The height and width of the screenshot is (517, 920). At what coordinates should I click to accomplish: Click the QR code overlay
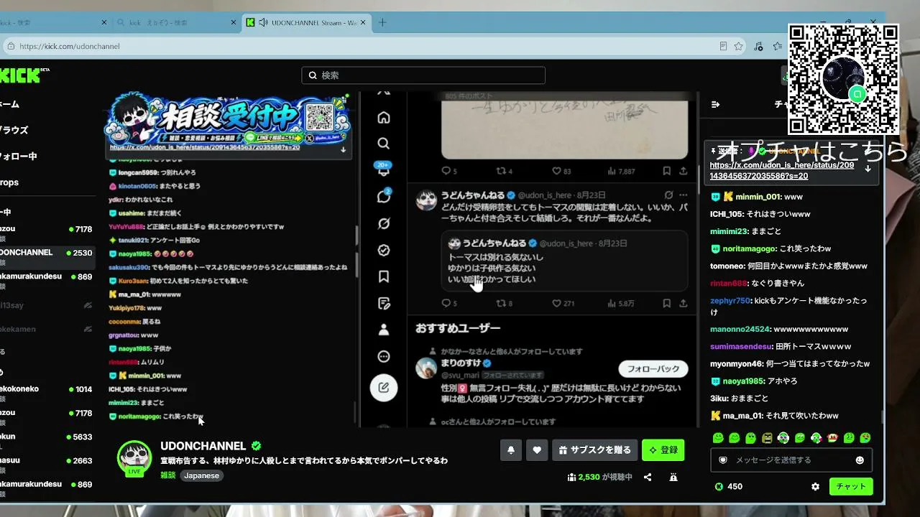(x=843, y=79)
